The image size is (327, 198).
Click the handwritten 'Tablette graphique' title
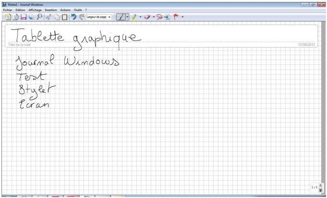point(76,39)
